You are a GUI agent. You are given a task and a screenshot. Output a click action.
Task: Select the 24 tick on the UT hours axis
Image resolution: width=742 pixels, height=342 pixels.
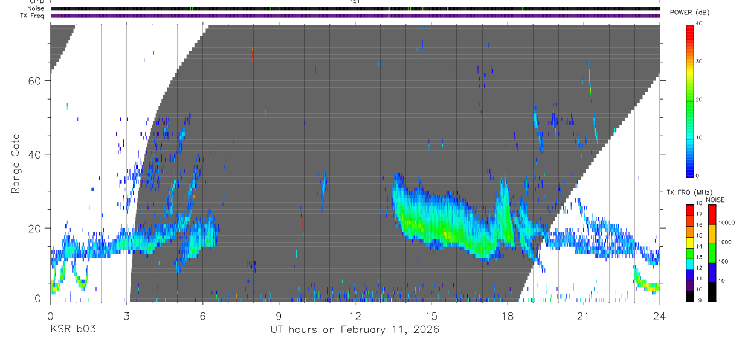[660, 315]
